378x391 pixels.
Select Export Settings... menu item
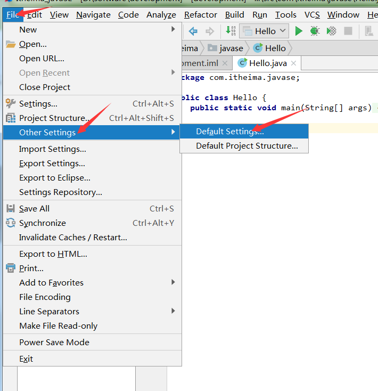click(x=92, y=164)
